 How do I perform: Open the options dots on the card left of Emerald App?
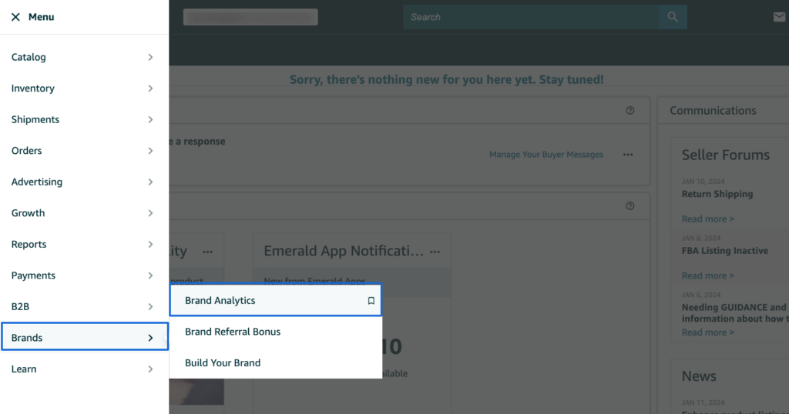coord(208,252)
